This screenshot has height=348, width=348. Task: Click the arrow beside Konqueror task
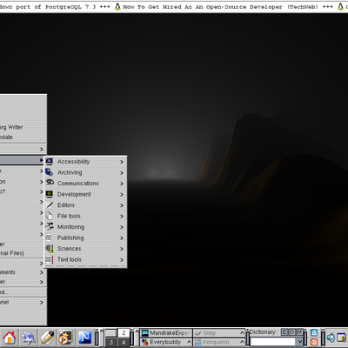point(242,342)
